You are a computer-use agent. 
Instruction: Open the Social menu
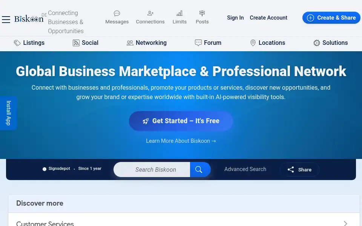(86, 43)
